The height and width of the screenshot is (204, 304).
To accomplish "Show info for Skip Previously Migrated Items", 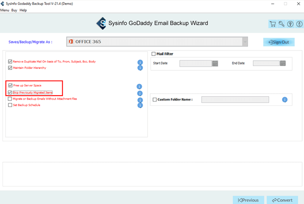I will pos(140,93).
